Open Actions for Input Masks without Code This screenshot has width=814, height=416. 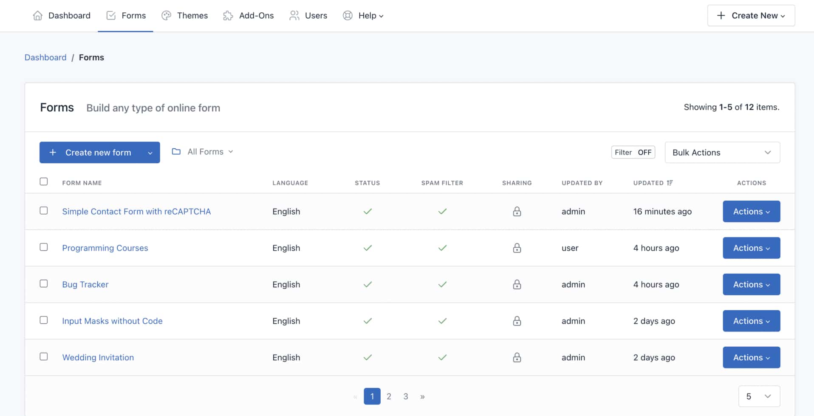pyautogui.click(x=751, y=321)
